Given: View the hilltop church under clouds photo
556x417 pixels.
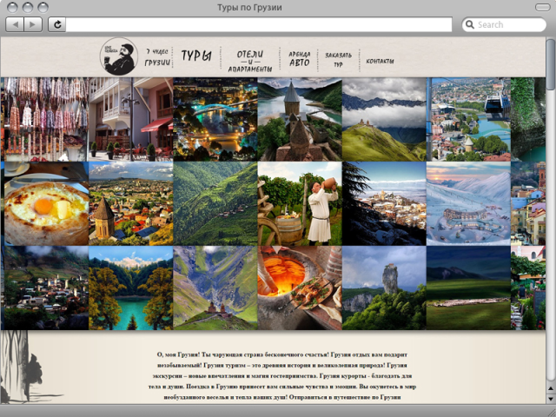Looking at the screenshot, I should coord(384,119).
